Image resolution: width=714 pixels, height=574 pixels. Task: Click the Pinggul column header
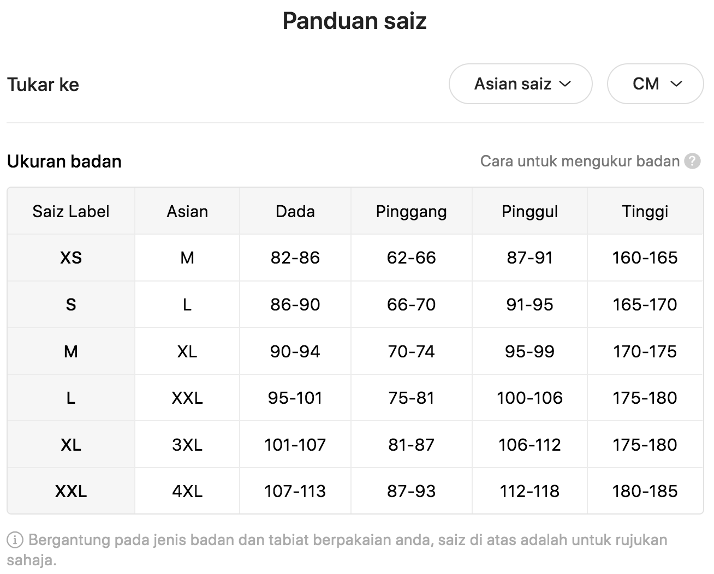click(x=530, y=211)
